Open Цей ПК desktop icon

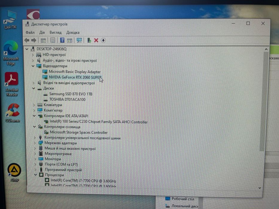tap(10, 20)
